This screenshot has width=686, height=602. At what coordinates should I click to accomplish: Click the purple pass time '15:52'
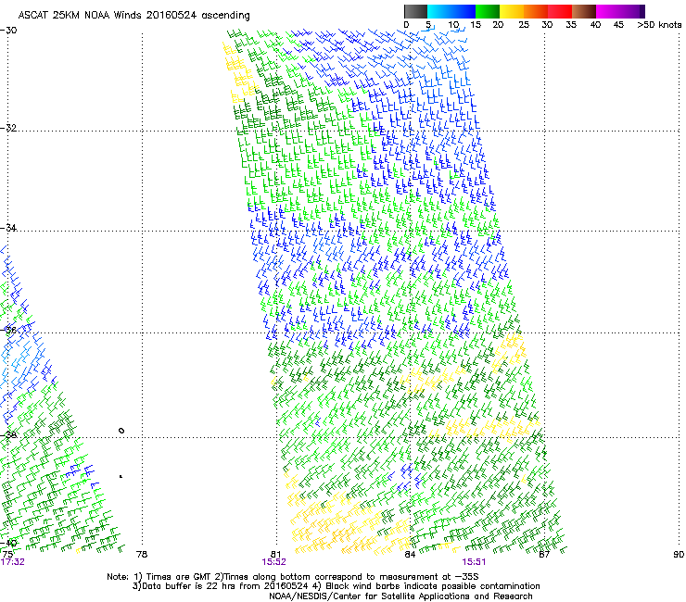click(273, 562)
